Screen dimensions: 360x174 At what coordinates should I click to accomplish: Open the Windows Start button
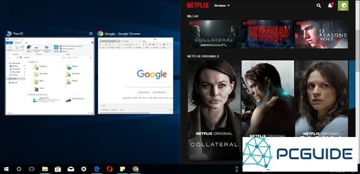tap(7, 169)
